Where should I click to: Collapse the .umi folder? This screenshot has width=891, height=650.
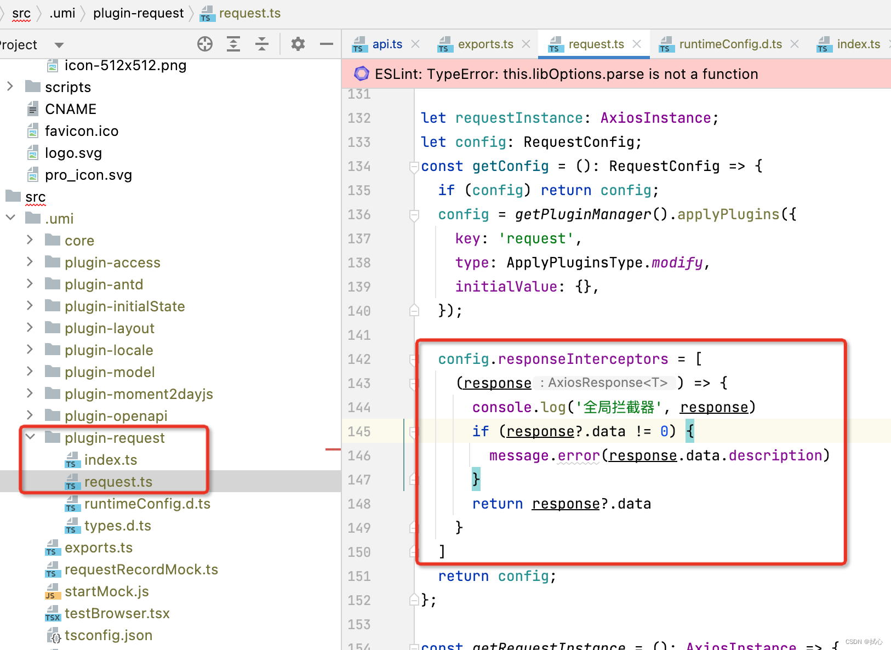[x=10, y=218]
